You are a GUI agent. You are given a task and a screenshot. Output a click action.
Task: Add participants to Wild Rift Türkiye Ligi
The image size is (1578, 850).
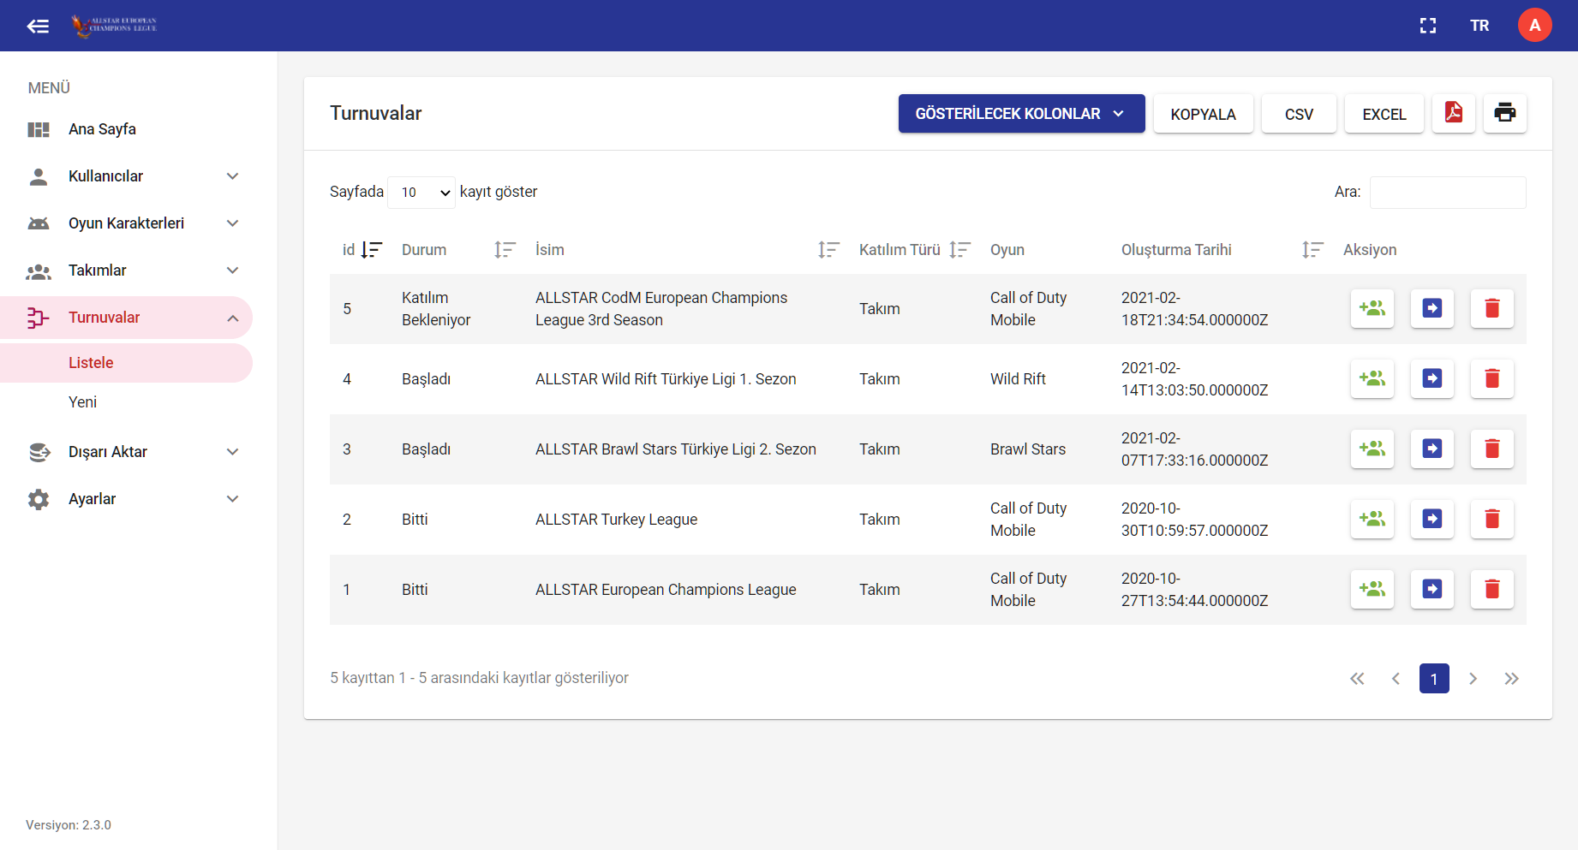click(1372, 378)
